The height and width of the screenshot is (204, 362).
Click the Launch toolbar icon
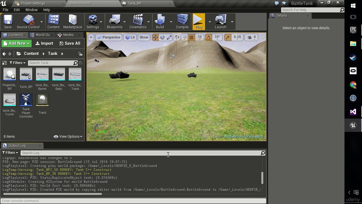tap(221, 22)
